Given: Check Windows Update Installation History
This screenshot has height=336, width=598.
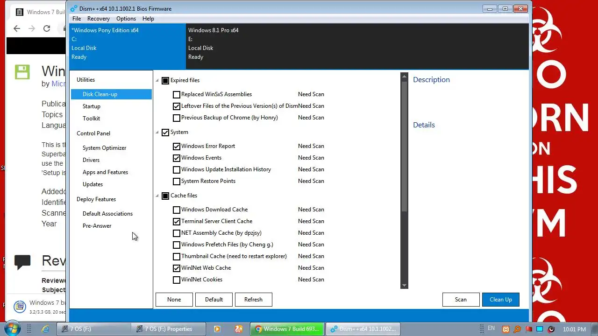Looking at the screenshot, I should (177, 169).
